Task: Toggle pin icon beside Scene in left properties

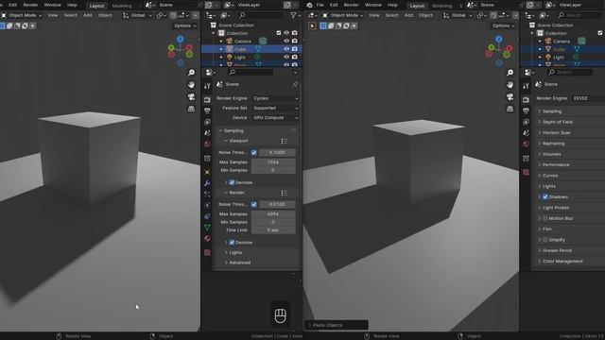Action: point(295,84)
